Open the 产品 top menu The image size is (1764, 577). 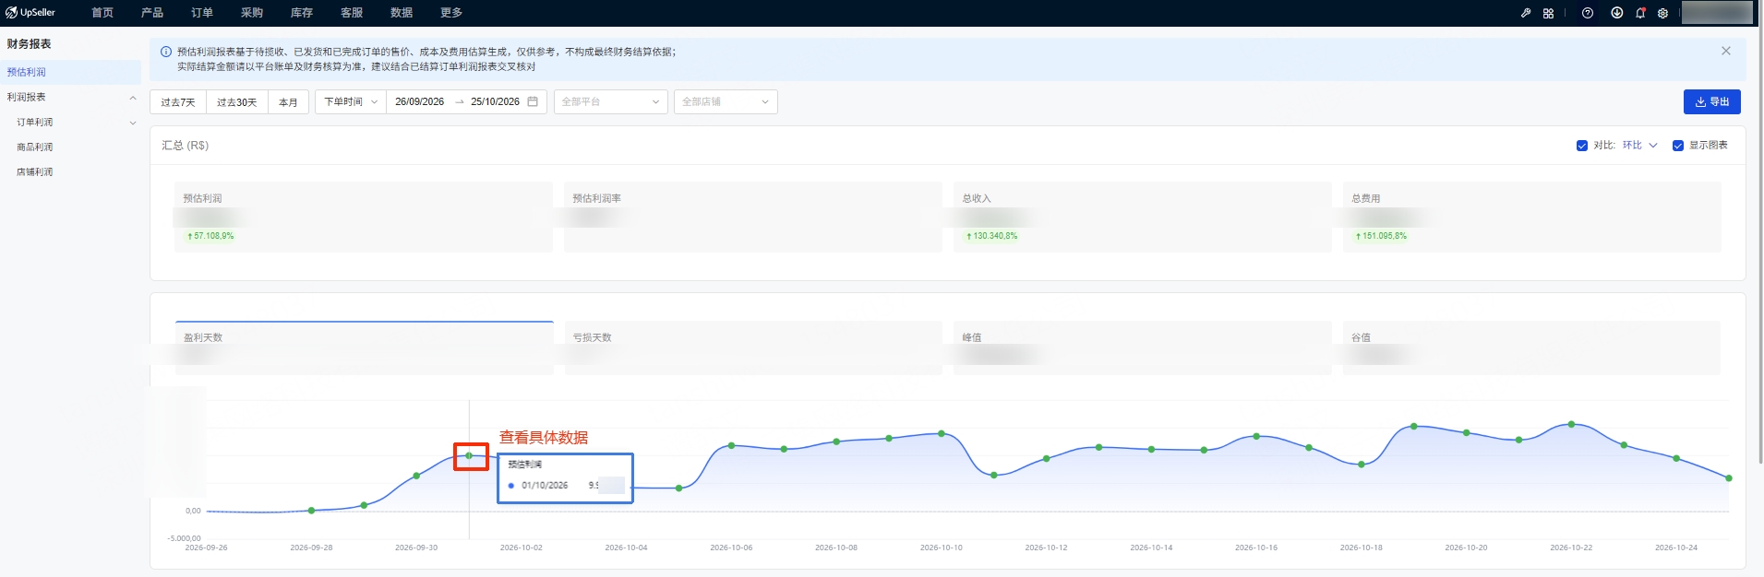(x=152, y=13)
